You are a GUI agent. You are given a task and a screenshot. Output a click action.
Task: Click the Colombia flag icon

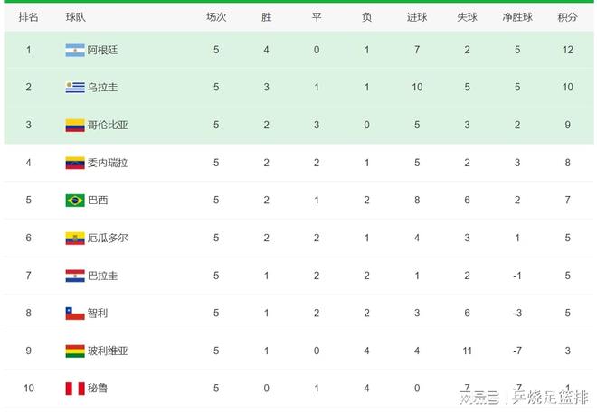tap(75, 125)
